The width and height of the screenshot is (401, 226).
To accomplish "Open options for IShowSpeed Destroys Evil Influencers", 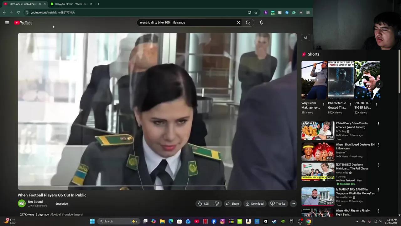I will point(378,145).
